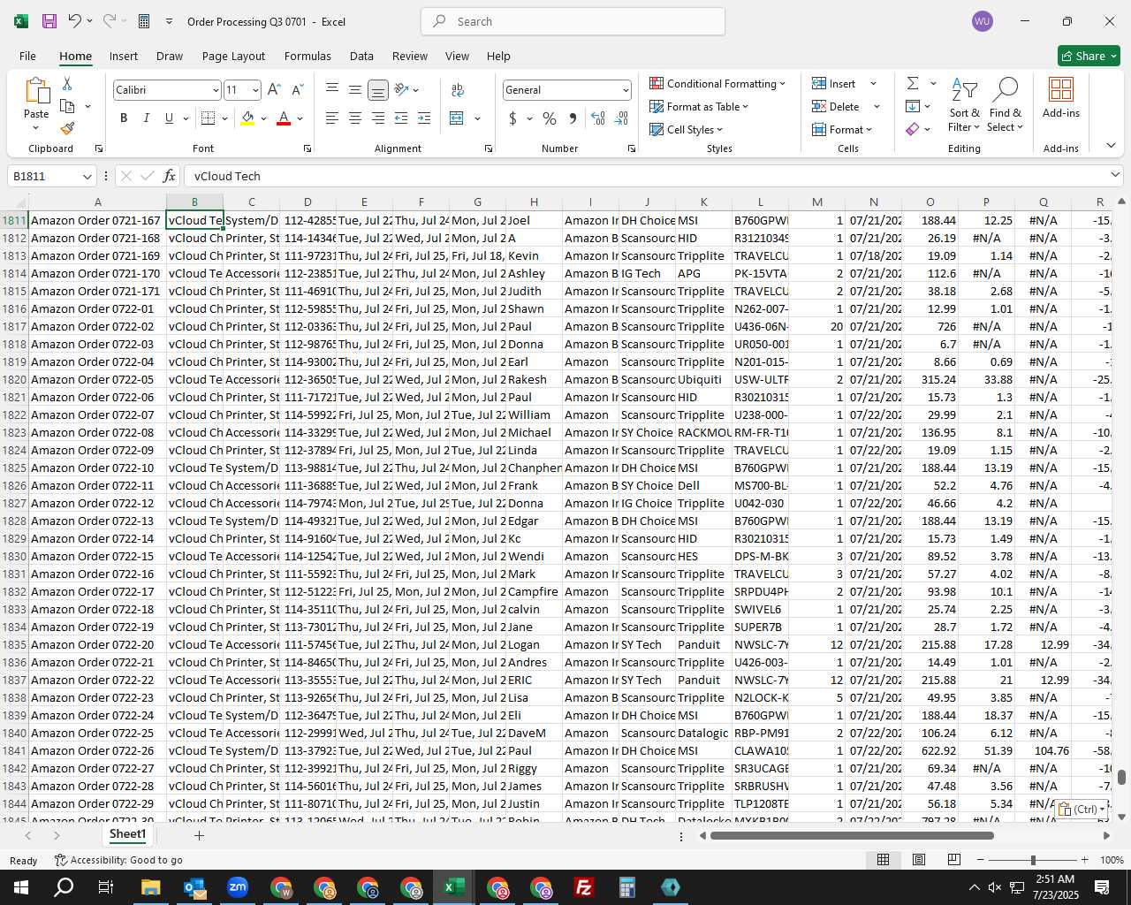This screenshot has height=905, width=1131.
Task: Switch to the Review tab
Action: (410, 56)
